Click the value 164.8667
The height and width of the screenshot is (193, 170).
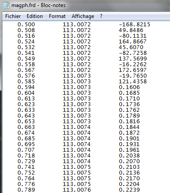(x=132, y=42)
